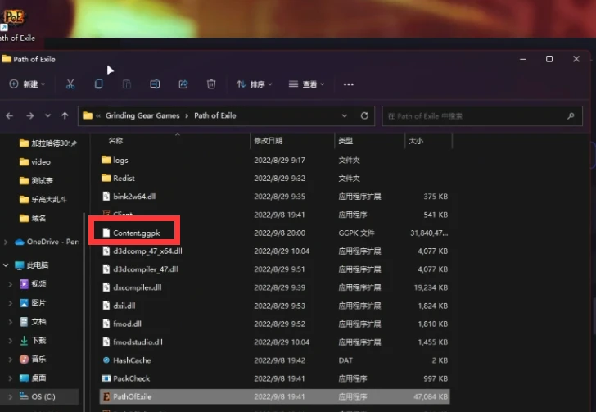The image size is (596, 412).
Task: Click Path of Exile breadcrumb segment
Action: tap(215, 115)
